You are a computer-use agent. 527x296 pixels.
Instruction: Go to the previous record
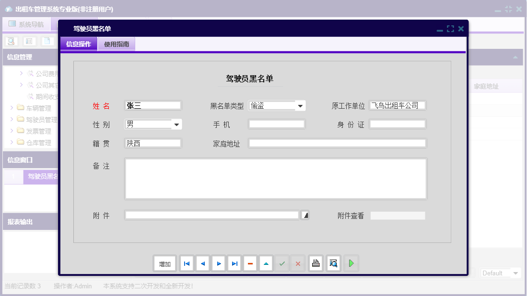[202, 263]
